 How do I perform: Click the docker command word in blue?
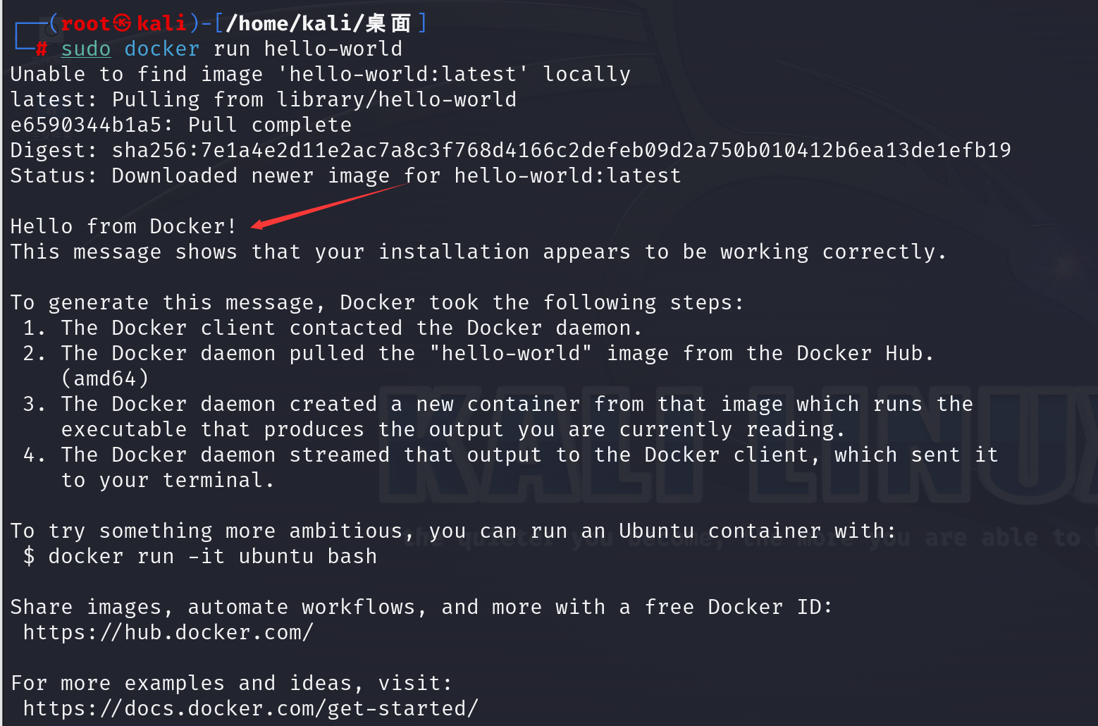tap(162, 49)
